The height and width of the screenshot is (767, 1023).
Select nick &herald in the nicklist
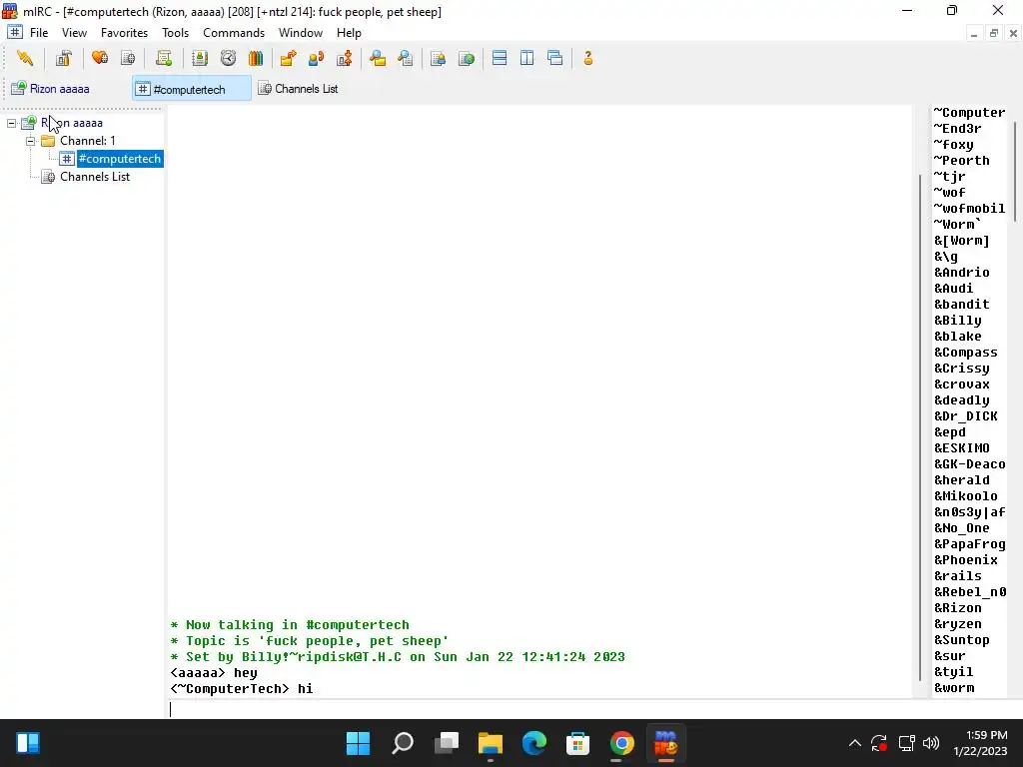point(962,480)
